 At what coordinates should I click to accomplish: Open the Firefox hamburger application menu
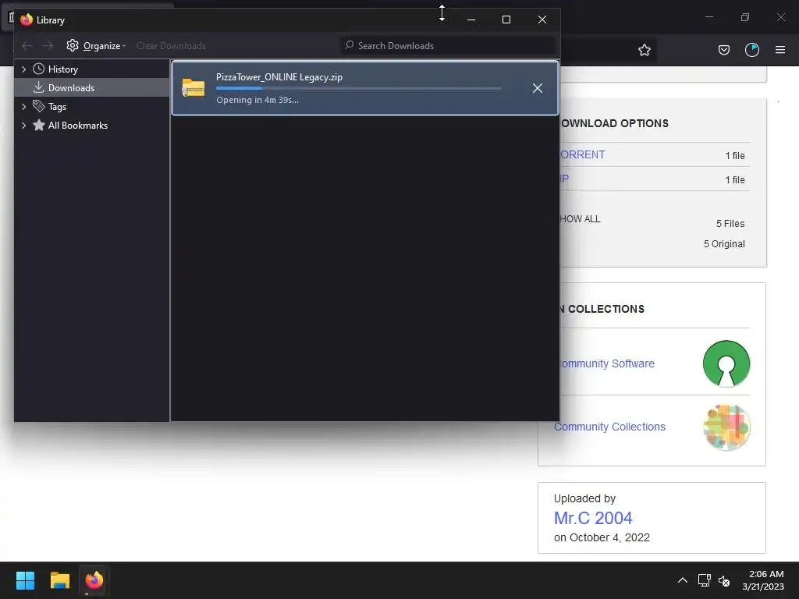[780, 50]
